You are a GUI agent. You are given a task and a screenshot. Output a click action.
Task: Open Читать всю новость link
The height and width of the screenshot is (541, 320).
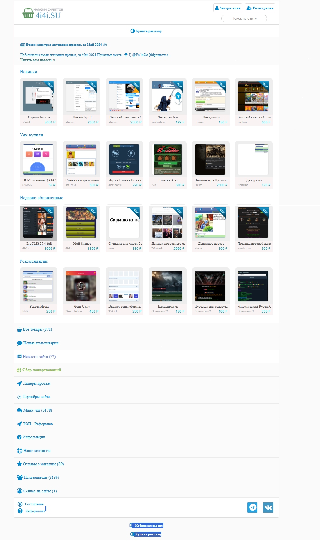tap(38, 60)
